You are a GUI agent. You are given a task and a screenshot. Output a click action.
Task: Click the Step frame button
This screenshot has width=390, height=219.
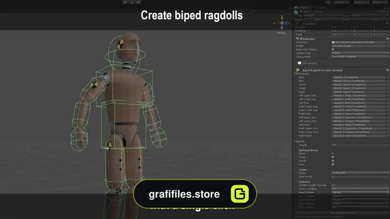[x=139, y=2]
